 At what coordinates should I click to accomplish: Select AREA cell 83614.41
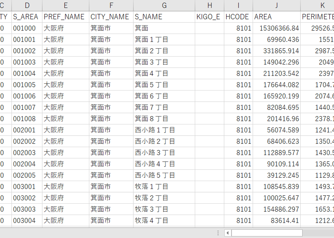point(277,221)
